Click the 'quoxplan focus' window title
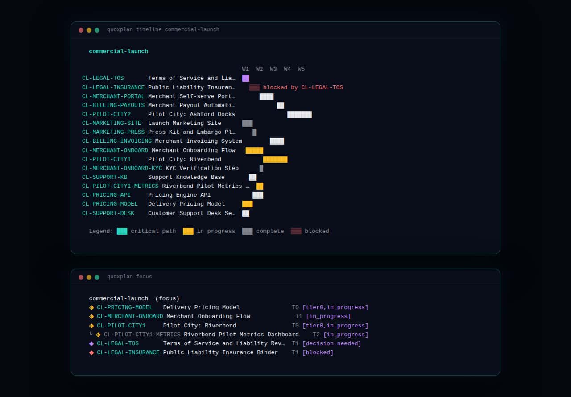Screen dimensions: 571x397 pyautogui.click(x=129, y=277)
